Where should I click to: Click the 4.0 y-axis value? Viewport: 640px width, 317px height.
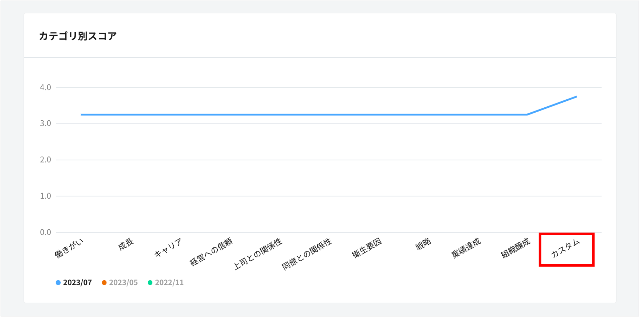45,87
